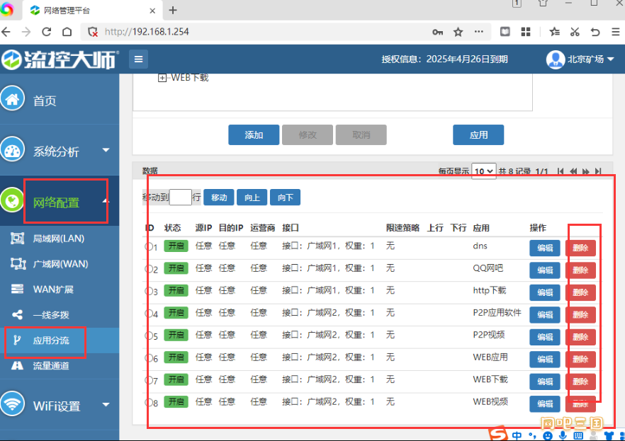This screenshot has width=625, height=441.
Task: Click the 网络配置 globe icon
Action: click(12, 200)
